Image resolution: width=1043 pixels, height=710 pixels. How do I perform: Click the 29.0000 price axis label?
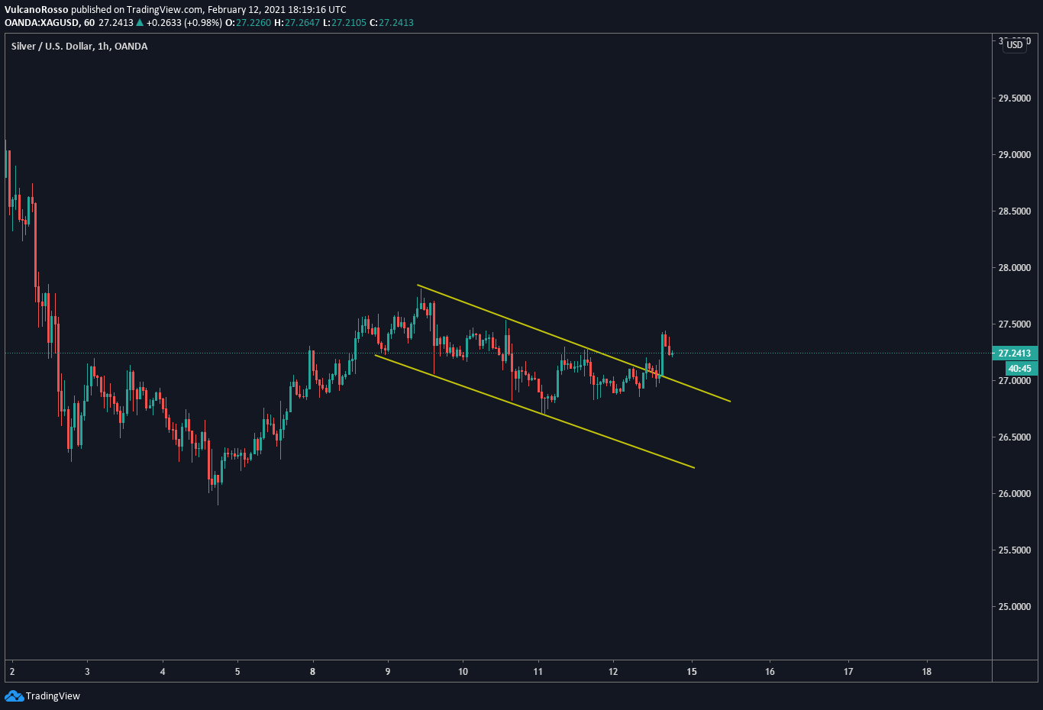click(1015, 155)
